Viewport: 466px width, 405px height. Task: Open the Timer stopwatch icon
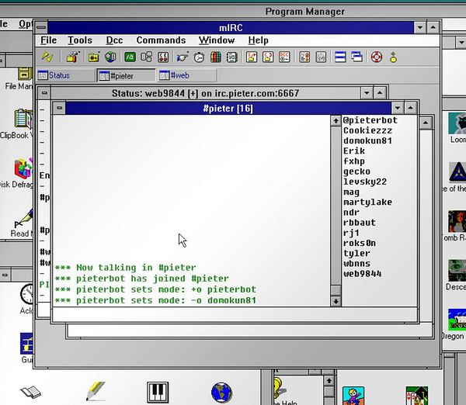199,57
